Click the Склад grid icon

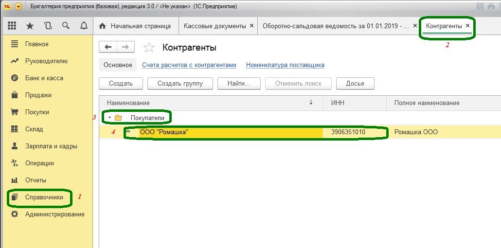coord(15,129)
